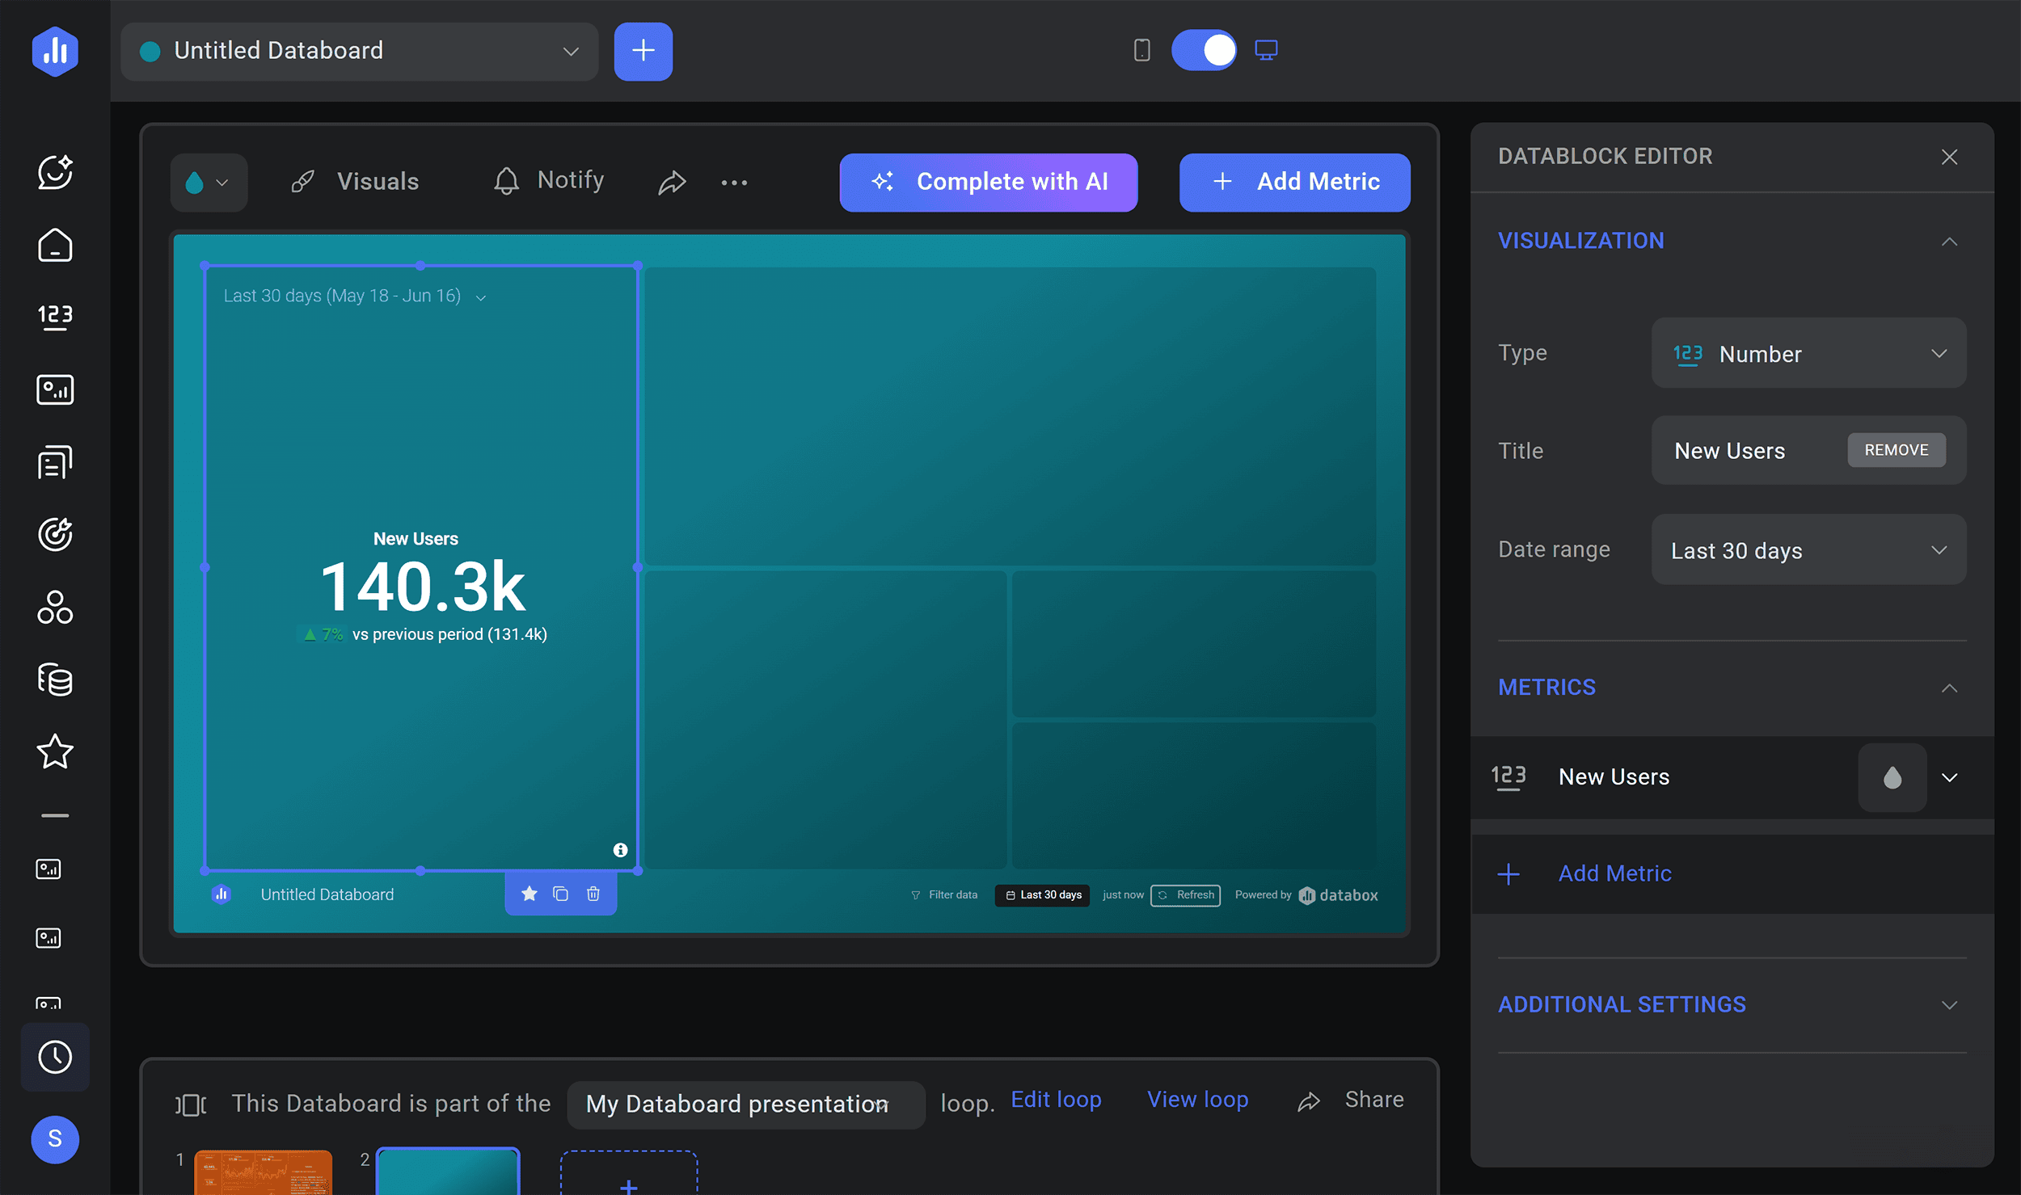Click the mobile view phone icon

tap(1141, 50)
